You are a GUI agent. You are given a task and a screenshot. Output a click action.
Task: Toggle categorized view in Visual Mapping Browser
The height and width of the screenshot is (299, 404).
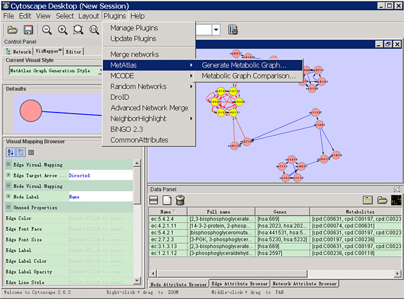click(x=20, y=152)
